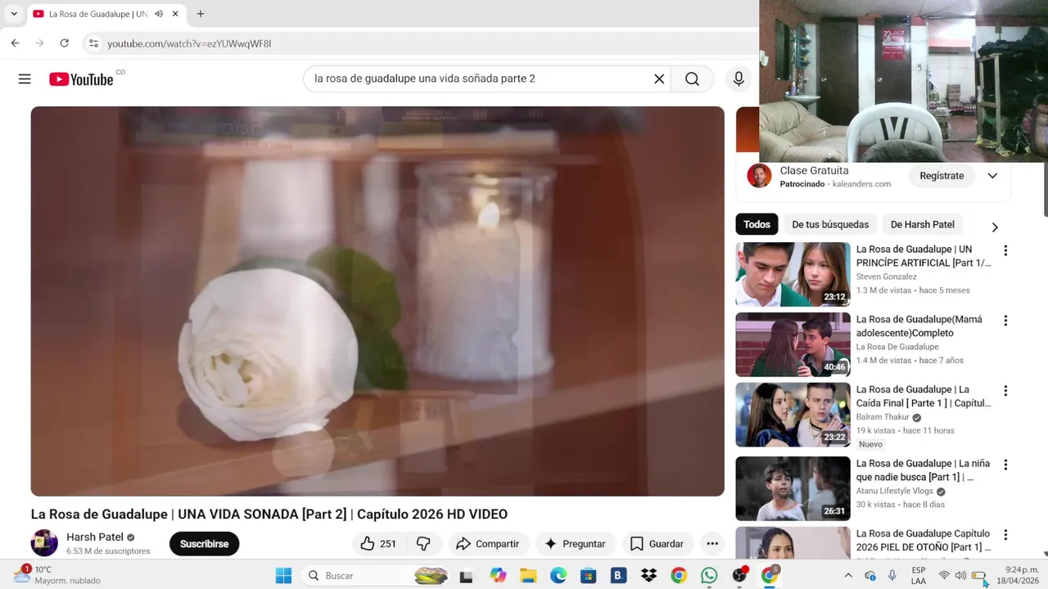Viewport: 1048px width, 589px height.
Task: Click the Kale Anders ad avatar
Action: click(759, 176)
